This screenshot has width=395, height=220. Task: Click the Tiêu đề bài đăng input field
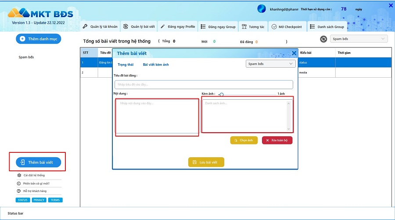pyautogui.click(x=204, y=85)
